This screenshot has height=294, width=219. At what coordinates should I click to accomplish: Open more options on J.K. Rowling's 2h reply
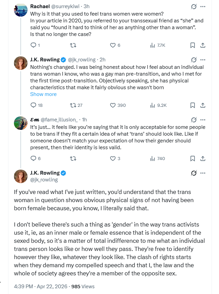[x=203, y=60]
